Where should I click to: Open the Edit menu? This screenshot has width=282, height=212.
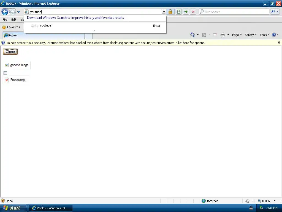point(14,20)
